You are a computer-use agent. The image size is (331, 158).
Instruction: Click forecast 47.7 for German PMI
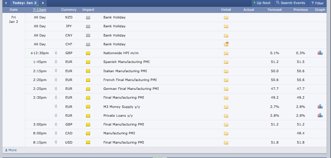(x=275, y=89)
